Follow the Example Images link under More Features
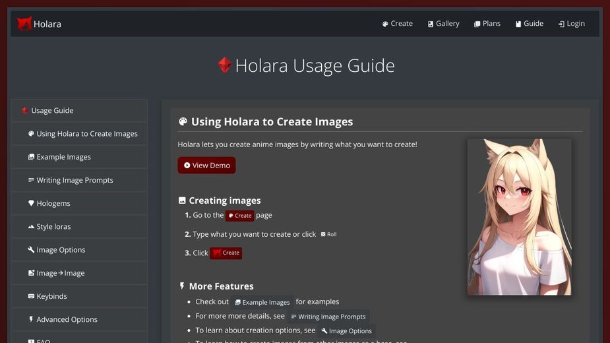 pyautogui.click(x=262, y=302)
